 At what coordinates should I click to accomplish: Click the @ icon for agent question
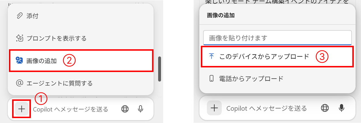point(20,83)
